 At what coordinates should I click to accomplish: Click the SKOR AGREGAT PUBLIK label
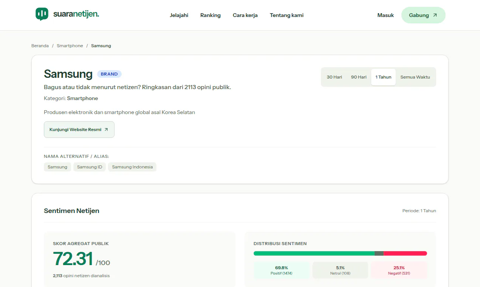click(81, 244)
